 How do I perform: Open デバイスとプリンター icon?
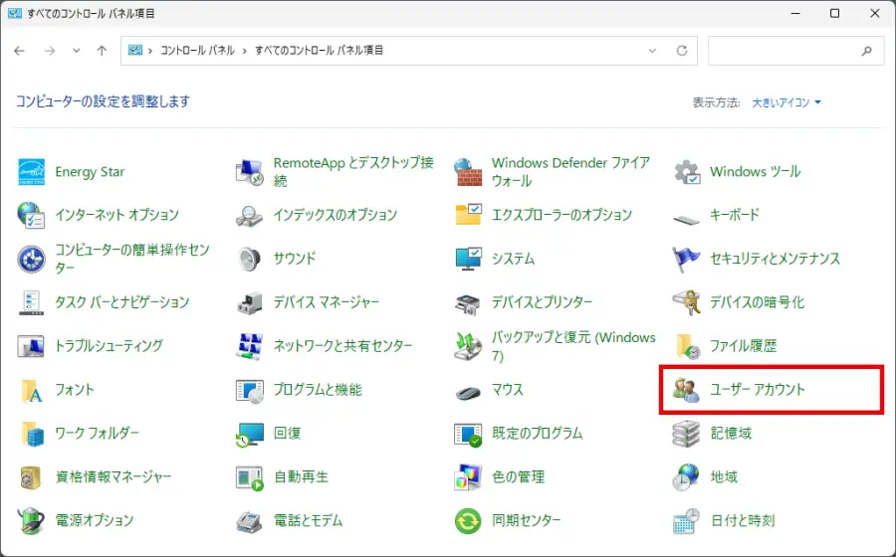468,302
